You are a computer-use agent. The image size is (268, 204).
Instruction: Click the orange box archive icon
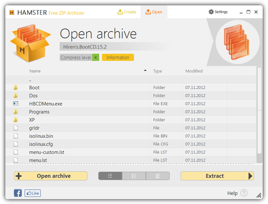coord(31,43)
